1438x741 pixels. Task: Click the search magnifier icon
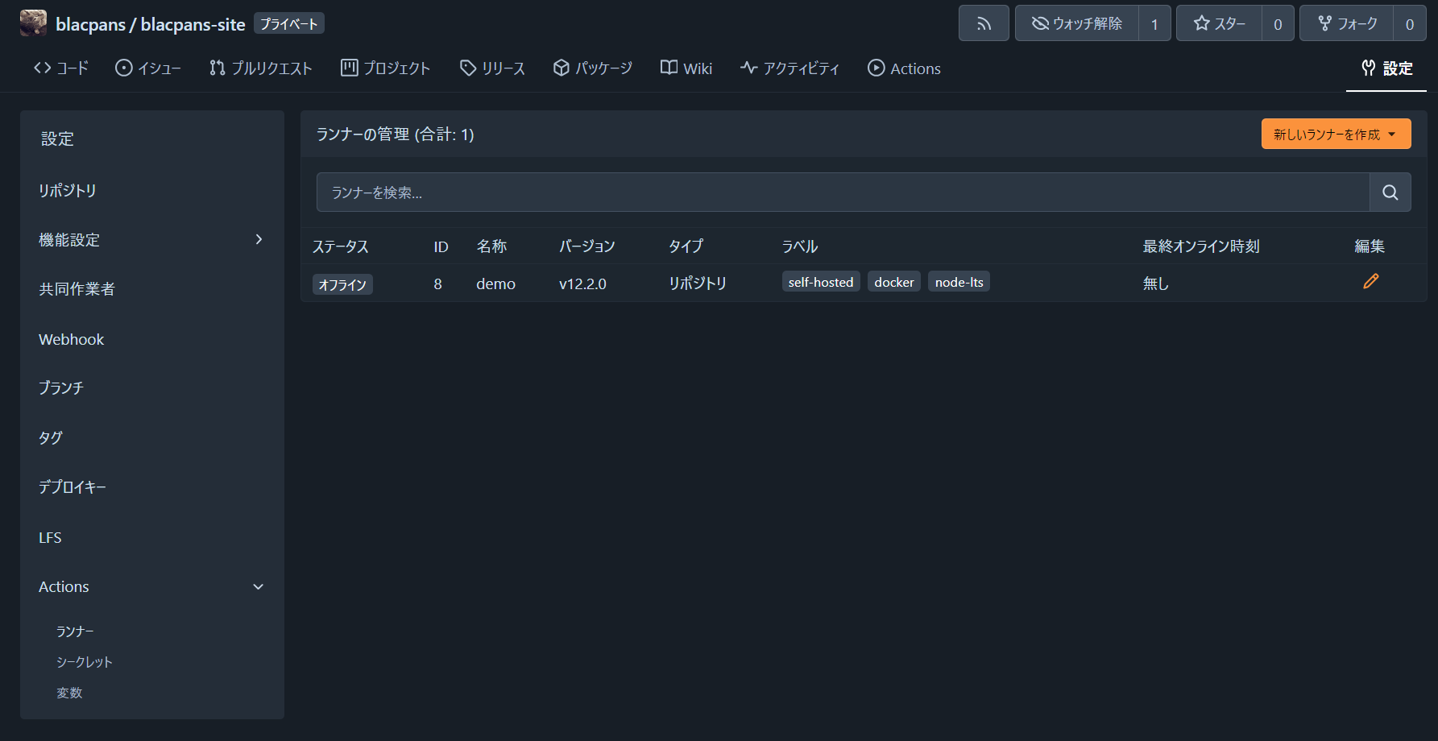[x=1390, y=192]
